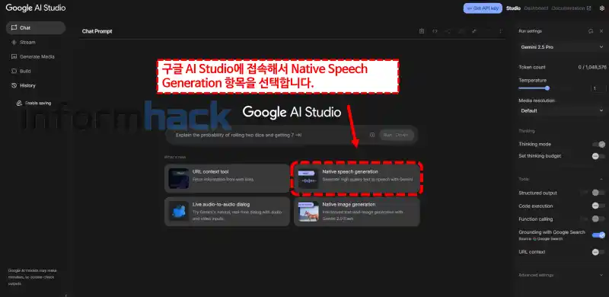Click the History clock icon
This screenshot has width=609, height=297.
tap(14, 85)
